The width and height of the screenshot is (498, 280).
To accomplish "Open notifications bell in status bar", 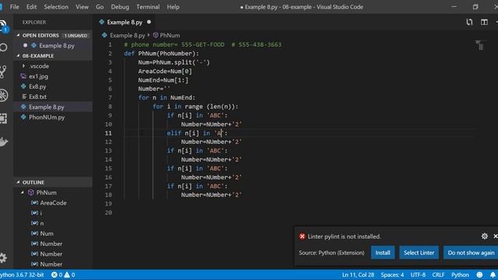I will pyautogui.click(x=493, y=275).
